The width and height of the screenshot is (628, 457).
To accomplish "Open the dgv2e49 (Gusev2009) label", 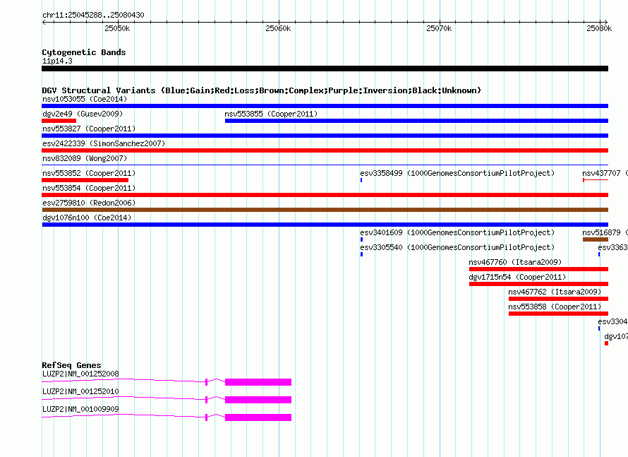I will 83,114.
